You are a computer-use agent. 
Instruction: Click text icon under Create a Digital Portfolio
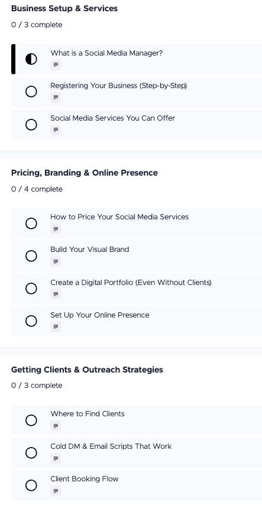pos(56,294)
